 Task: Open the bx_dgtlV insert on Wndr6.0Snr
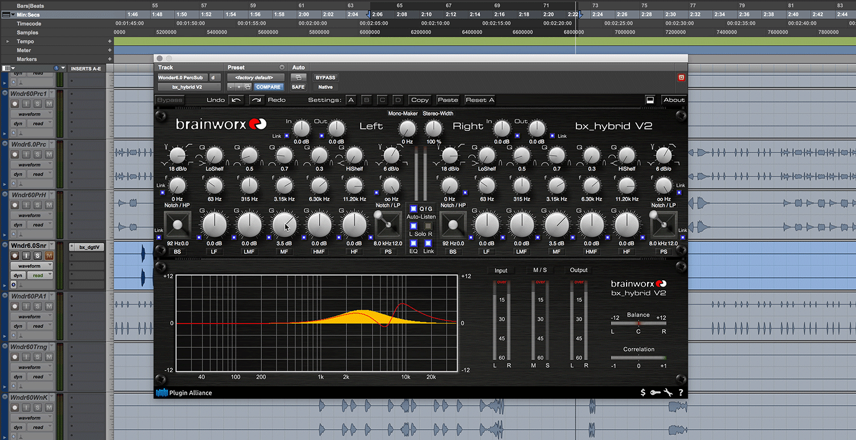pyautogui.click(x=87, y=247)
